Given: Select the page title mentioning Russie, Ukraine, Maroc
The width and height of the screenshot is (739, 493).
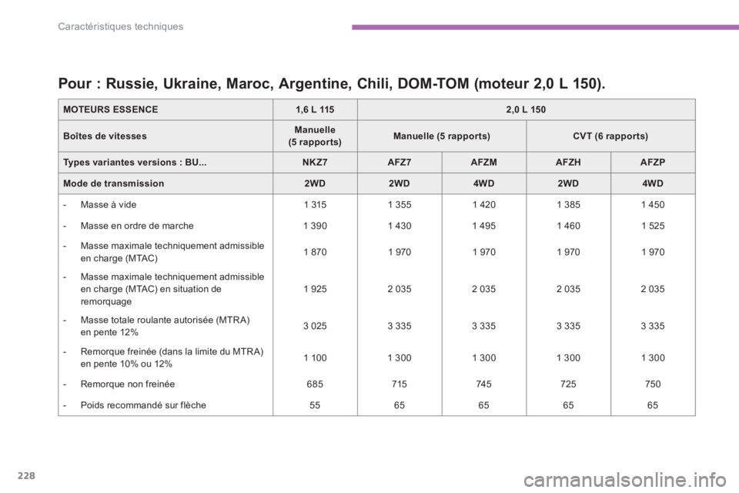Looking at the screenshot, I should tap(331, 83).
